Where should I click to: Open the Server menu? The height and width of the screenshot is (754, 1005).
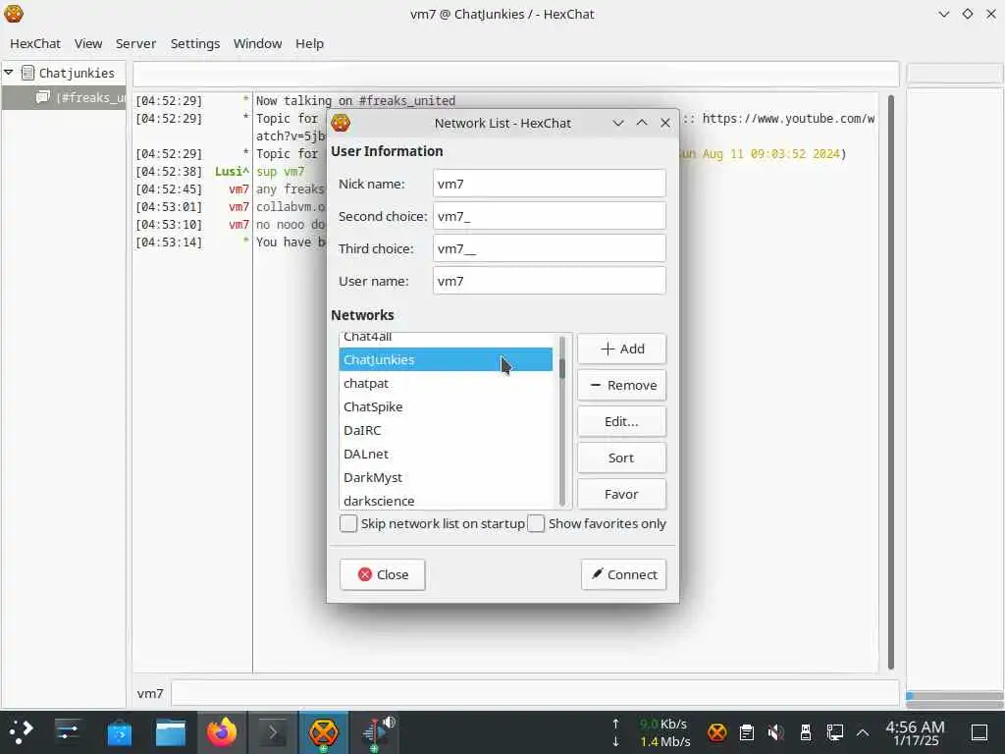[x=135, y=43]
